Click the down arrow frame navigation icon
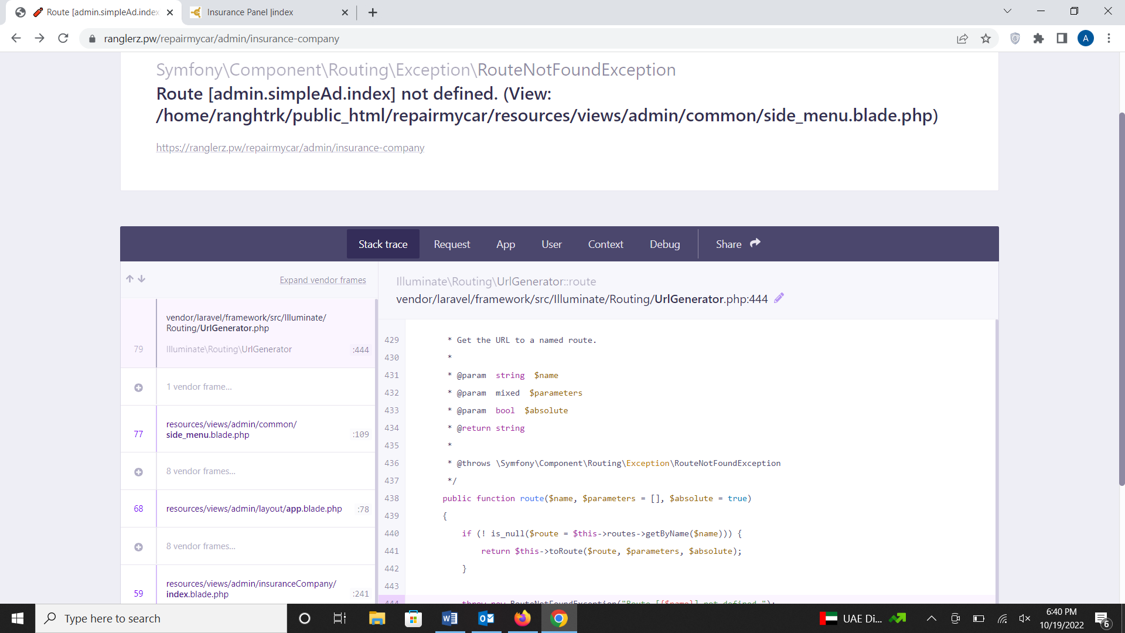The height and width of the screenshot is (633, 1125). click(x=142, y=279)
